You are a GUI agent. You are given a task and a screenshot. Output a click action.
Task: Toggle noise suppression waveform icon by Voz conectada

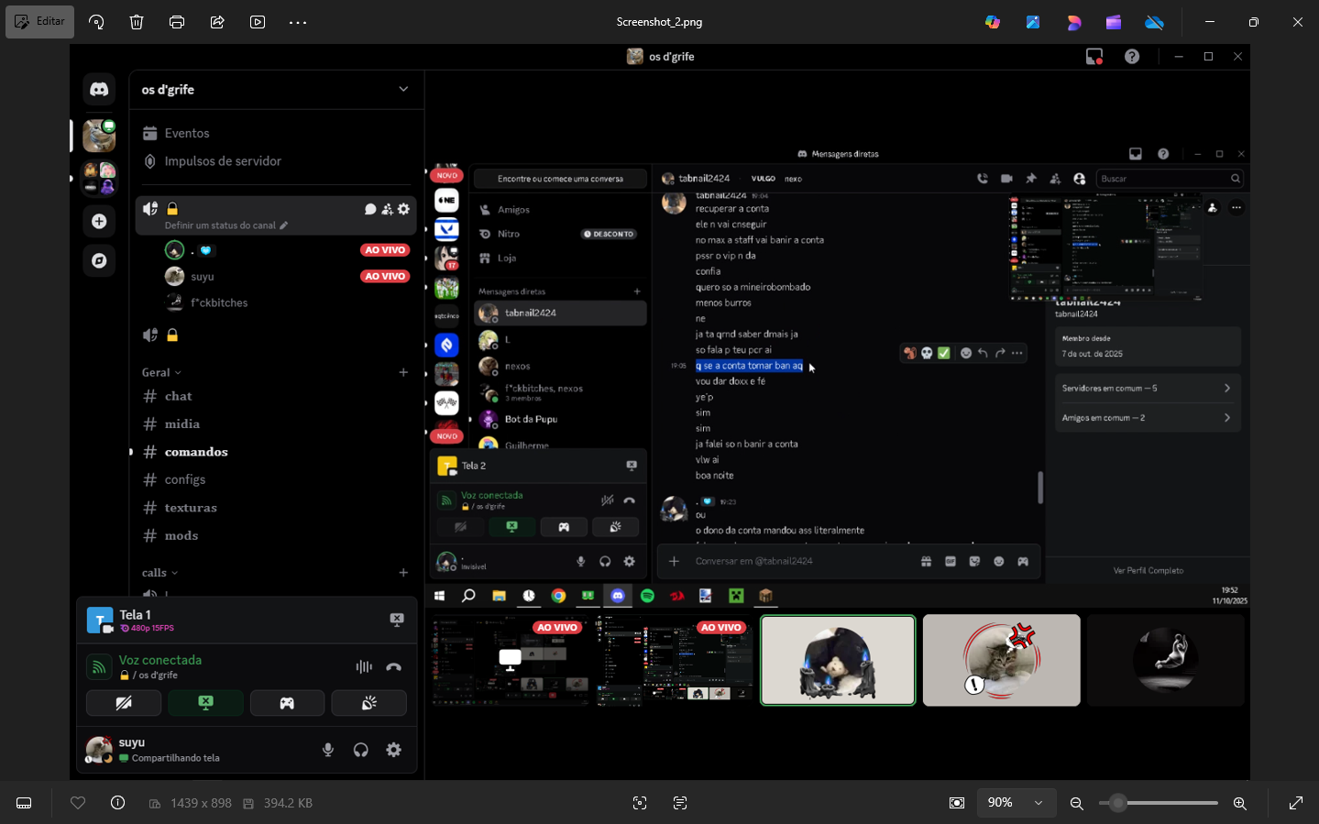364,666
